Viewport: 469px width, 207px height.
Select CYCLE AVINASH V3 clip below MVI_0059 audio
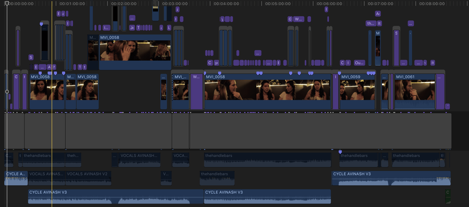[x=391, y=178]
